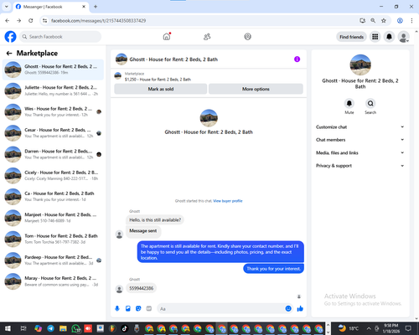Expand the Privacy & support section
The height and width of the screenshot is (335, 419).
click(360, 166)
